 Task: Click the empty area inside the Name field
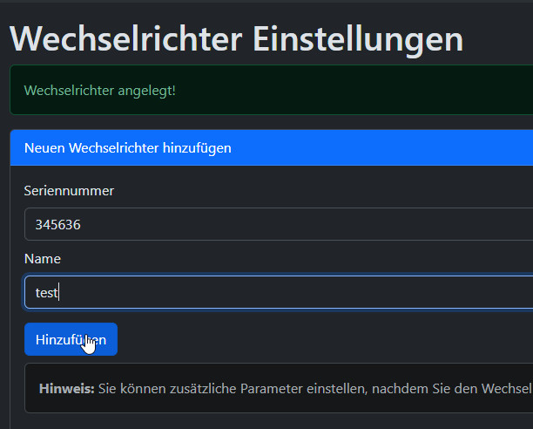click(x=348, y=292)
